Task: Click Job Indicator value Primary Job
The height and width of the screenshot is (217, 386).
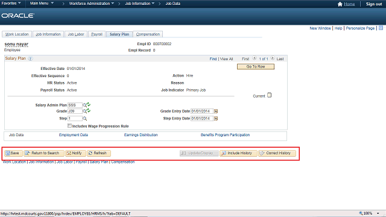Action: [x=196, y=90]
